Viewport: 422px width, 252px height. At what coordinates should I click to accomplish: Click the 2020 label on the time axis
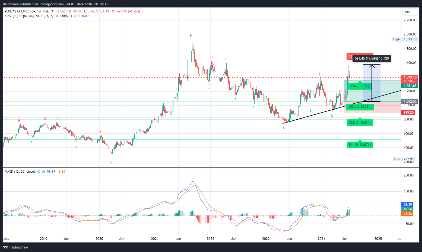[x=99, y=239]
